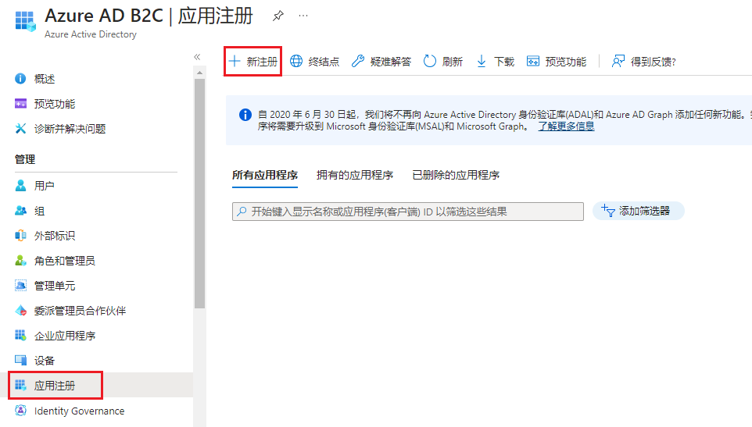Click the sidebar 预览功能 purple icon

[x=20, y=103]
